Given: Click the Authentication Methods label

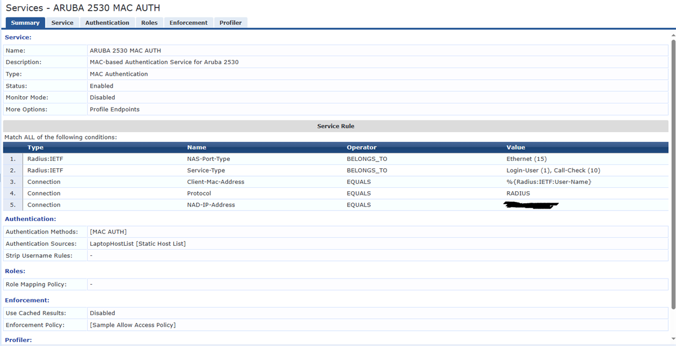Looking at the screenshot, I should pyautogui.click(x=42, y=232).
